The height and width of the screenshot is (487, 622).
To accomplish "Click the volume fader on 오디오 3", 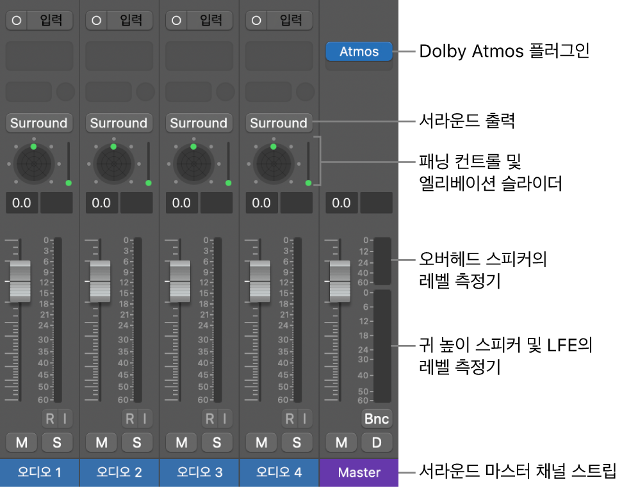I will coord(180,282).
